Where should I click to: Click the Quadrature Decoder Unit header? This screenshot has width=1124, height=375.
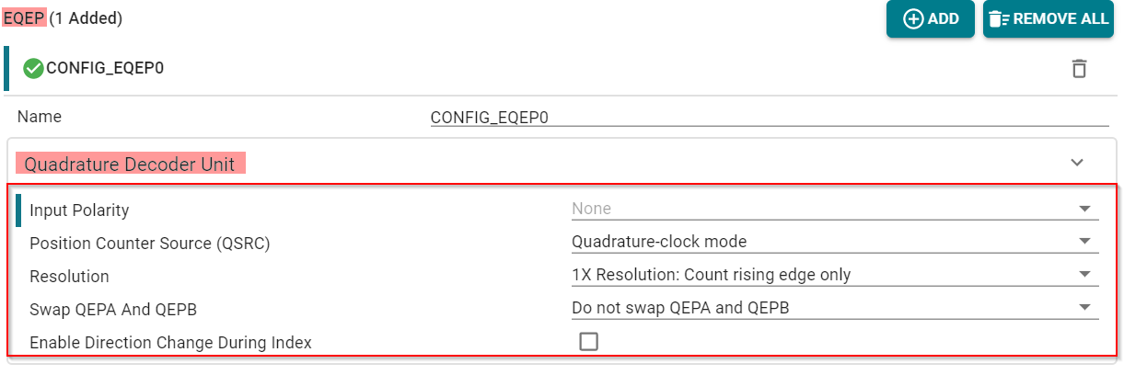(130, 165)
